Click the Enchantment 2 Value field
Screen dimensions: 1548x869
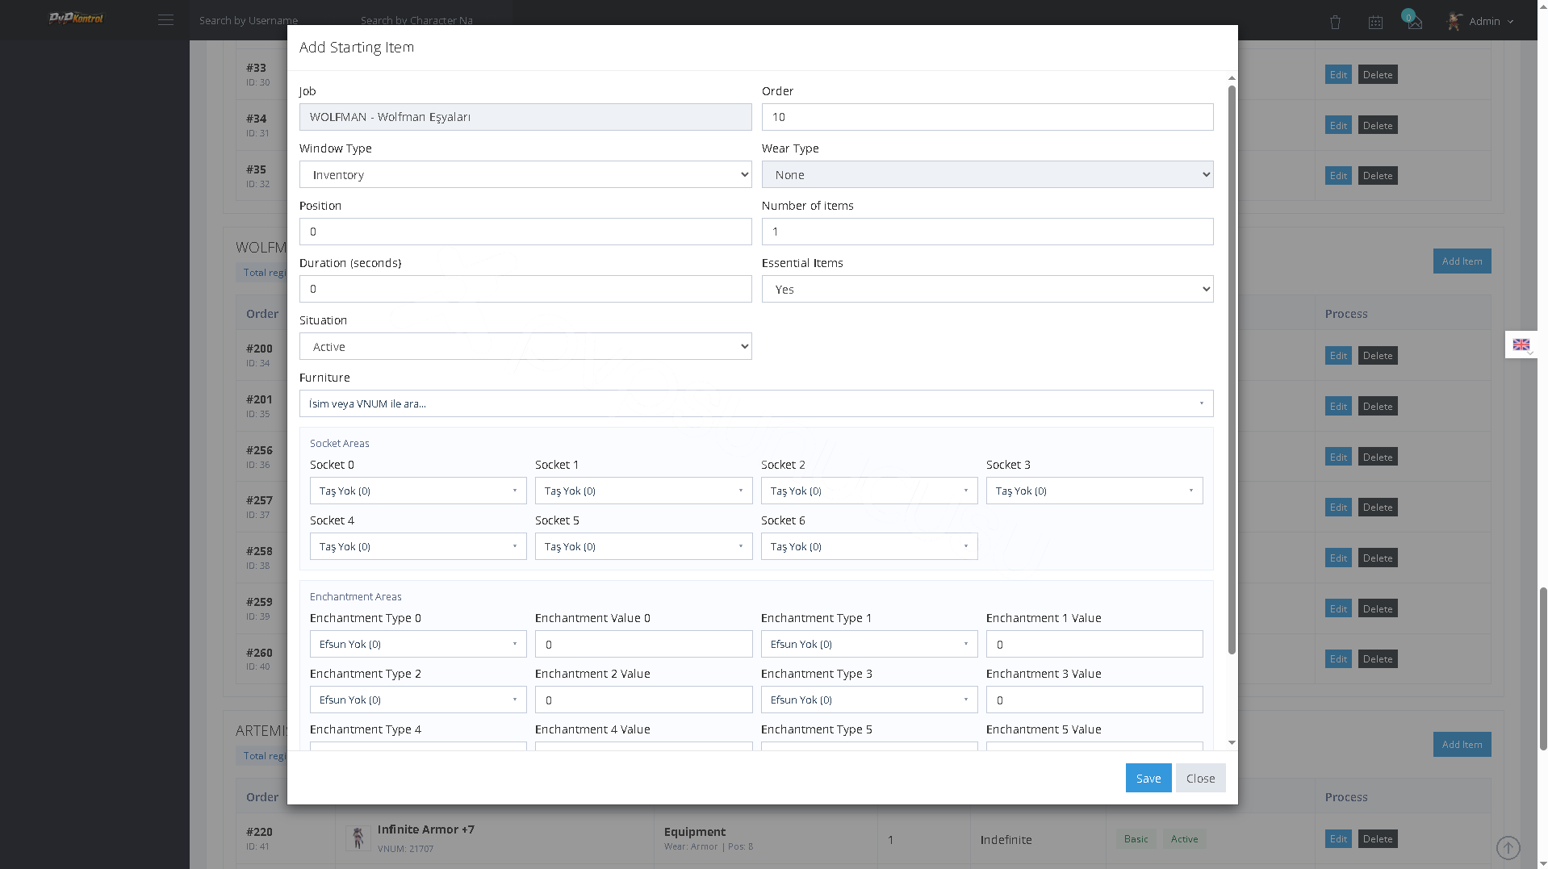coord(643,700)
